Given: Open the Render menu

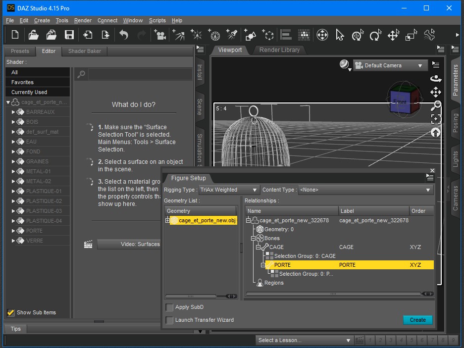Looking at the screenshot, I should pyautogui.click(x=83, y=20).
